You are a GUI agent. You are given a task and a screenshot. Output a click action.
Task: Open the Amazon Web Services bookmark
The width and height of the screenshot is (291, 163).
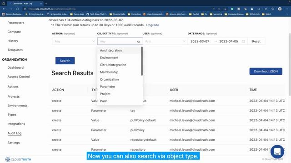[x=176, y=14]
